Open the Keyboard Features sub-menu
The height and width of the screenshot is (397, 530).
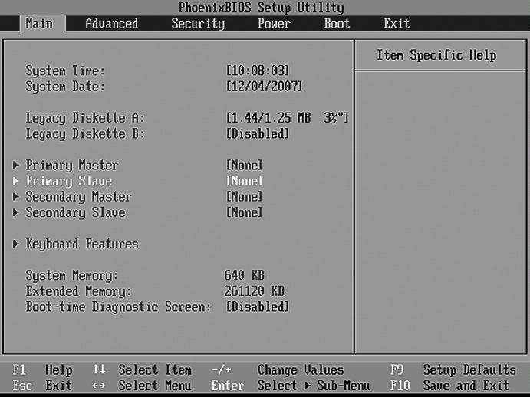tap(81, 244)
